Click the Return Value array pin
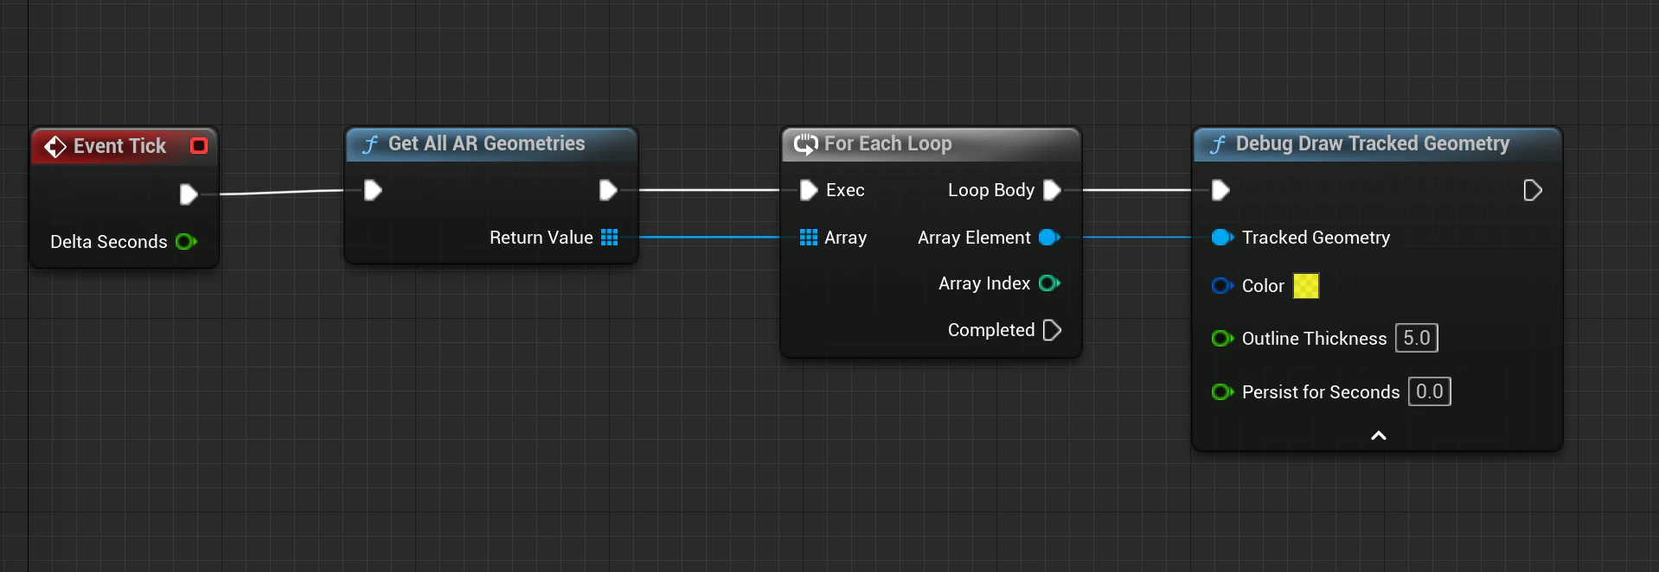The image size is (1659, 572). pos(610,238)
